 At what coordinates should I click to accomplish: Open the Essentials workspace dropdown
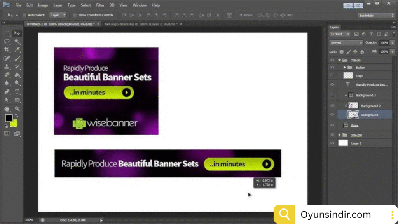376,16
